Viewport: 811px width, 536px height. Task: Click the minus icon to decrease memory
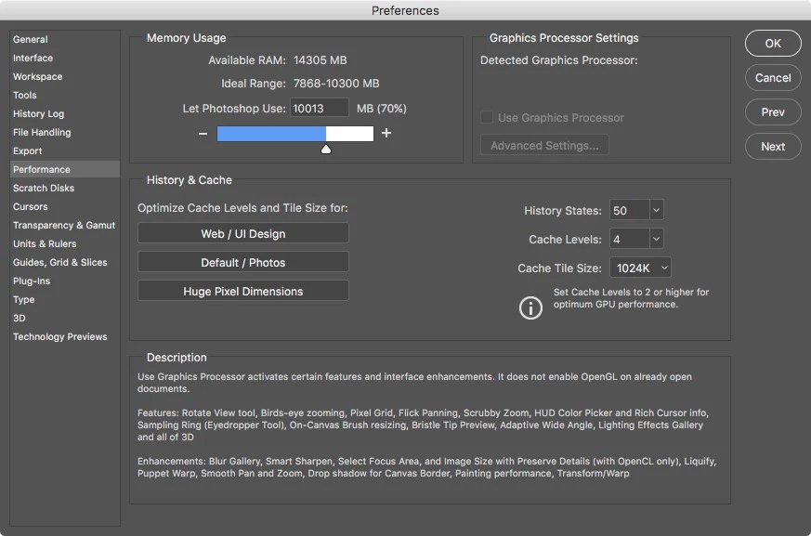point(203,134)
